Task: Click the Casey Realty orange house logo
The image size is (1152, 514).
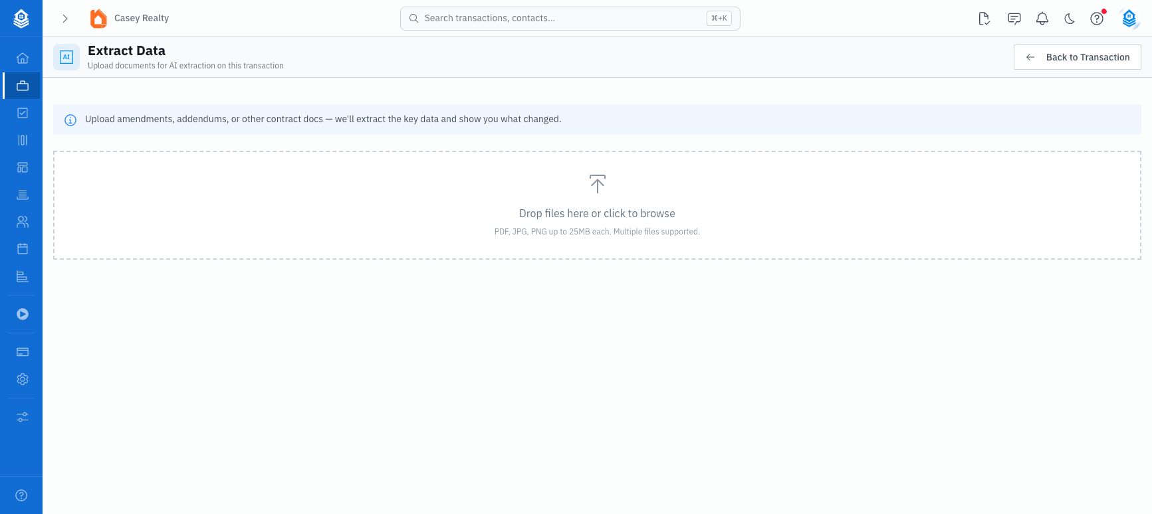Action: (98, 19)
